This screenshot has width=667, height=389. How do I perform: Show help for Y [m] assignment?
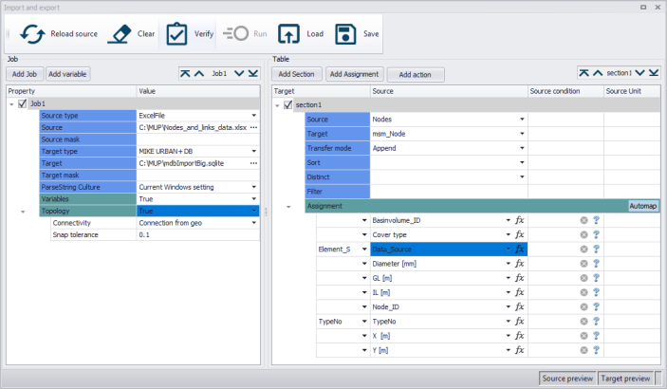click(x=597, y=350)
